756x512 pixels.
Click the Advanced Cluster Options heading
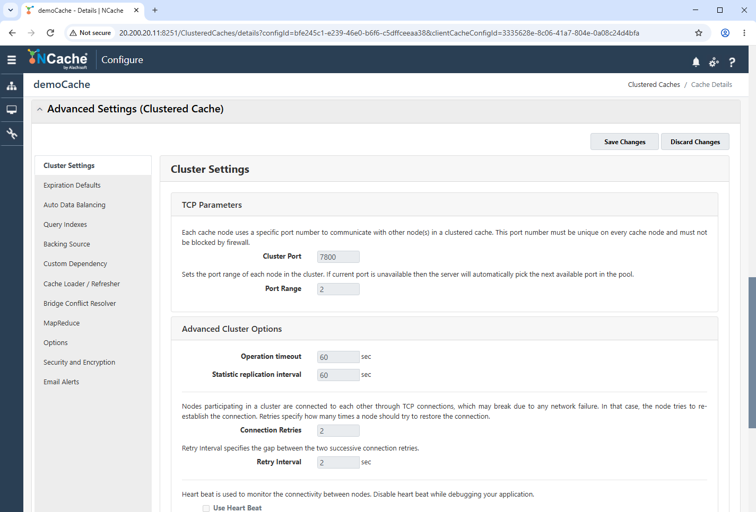pos(232,329)
